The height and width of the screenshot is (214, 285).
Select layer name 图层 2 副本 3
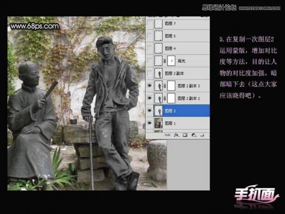click(x=189, y=86)
